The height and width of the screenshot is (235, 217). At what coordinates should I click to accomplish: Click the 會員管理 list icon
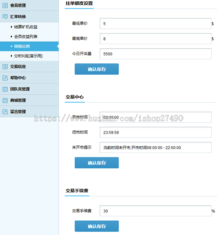click(x=5, y=5)
